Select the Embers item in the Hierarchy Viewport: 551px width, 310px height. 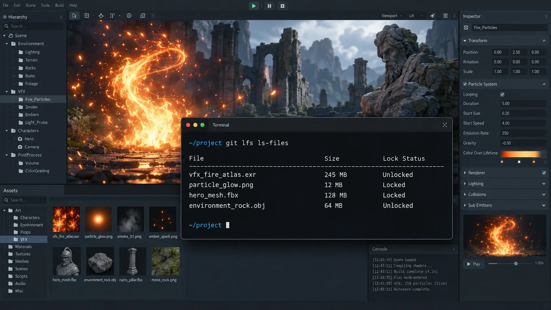(32, 115)
